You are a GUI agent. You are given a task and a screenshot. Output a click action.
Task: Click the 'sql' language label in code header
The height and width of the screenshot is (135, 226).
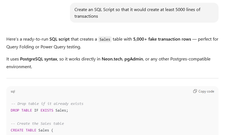click(13, 91)
